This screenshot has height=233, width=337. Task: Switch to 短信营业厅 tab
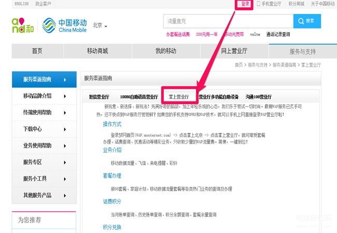pos(99,97)
